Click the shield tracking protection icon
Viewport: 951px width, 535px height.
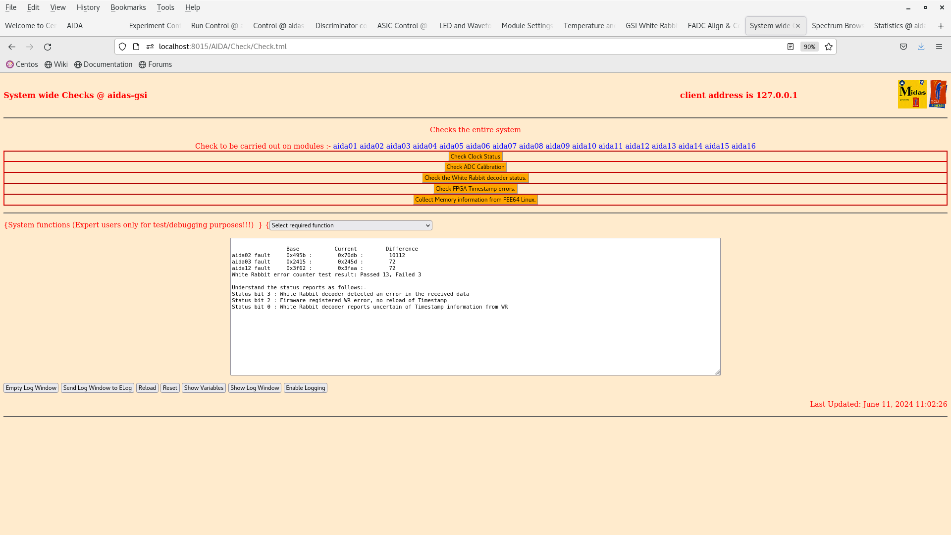[x=122, y=47]
